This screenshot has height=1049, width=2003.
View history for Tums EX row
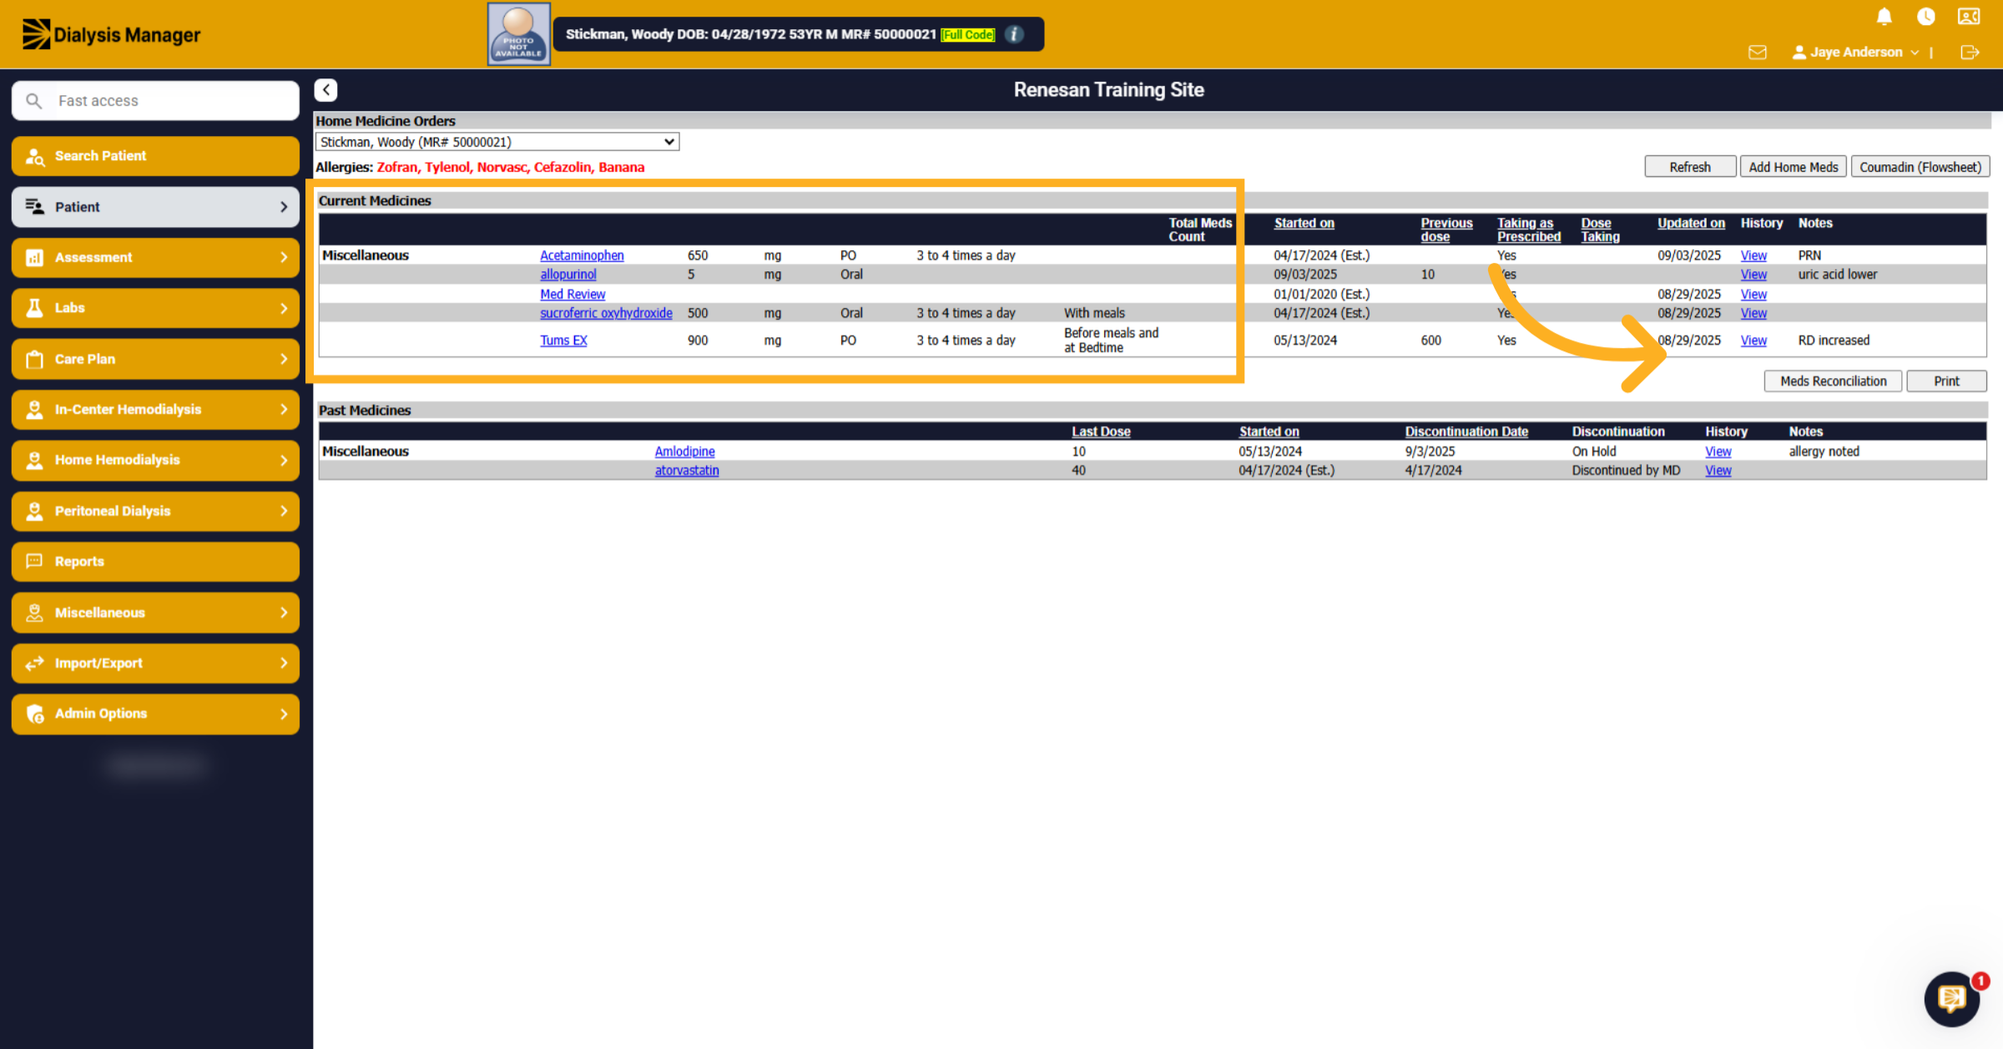[x=1753, y=340]
